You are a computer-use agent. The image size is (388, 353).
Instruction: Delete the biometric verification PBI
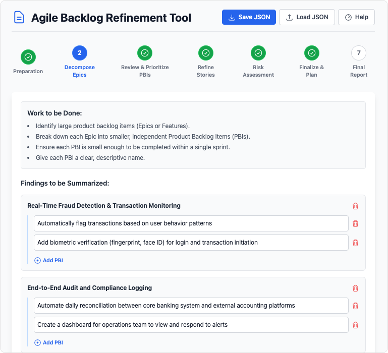355,243
